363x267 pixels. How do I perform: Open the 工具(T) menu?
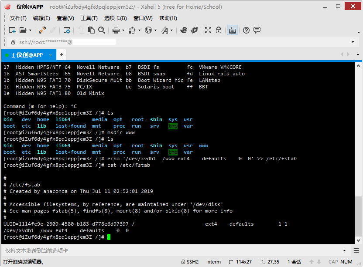(x=89, y=18)
